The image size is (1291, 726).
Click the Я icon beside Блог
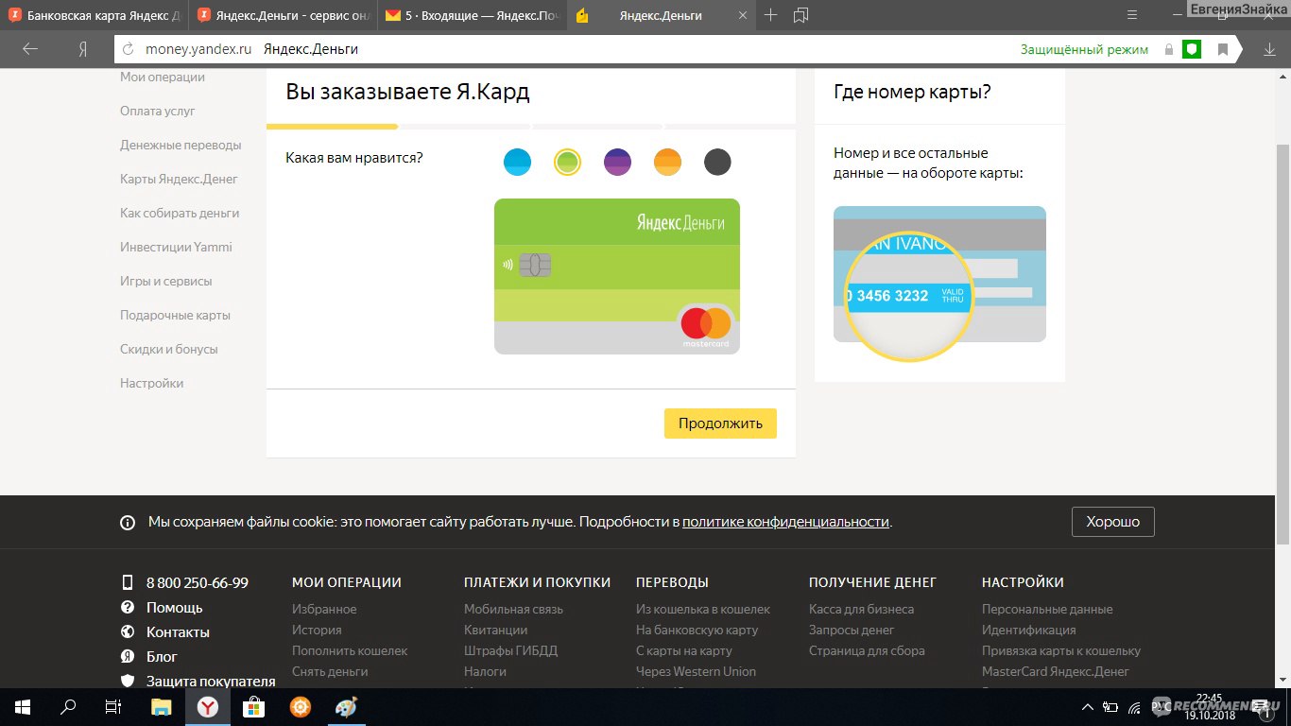coord(128,656)
